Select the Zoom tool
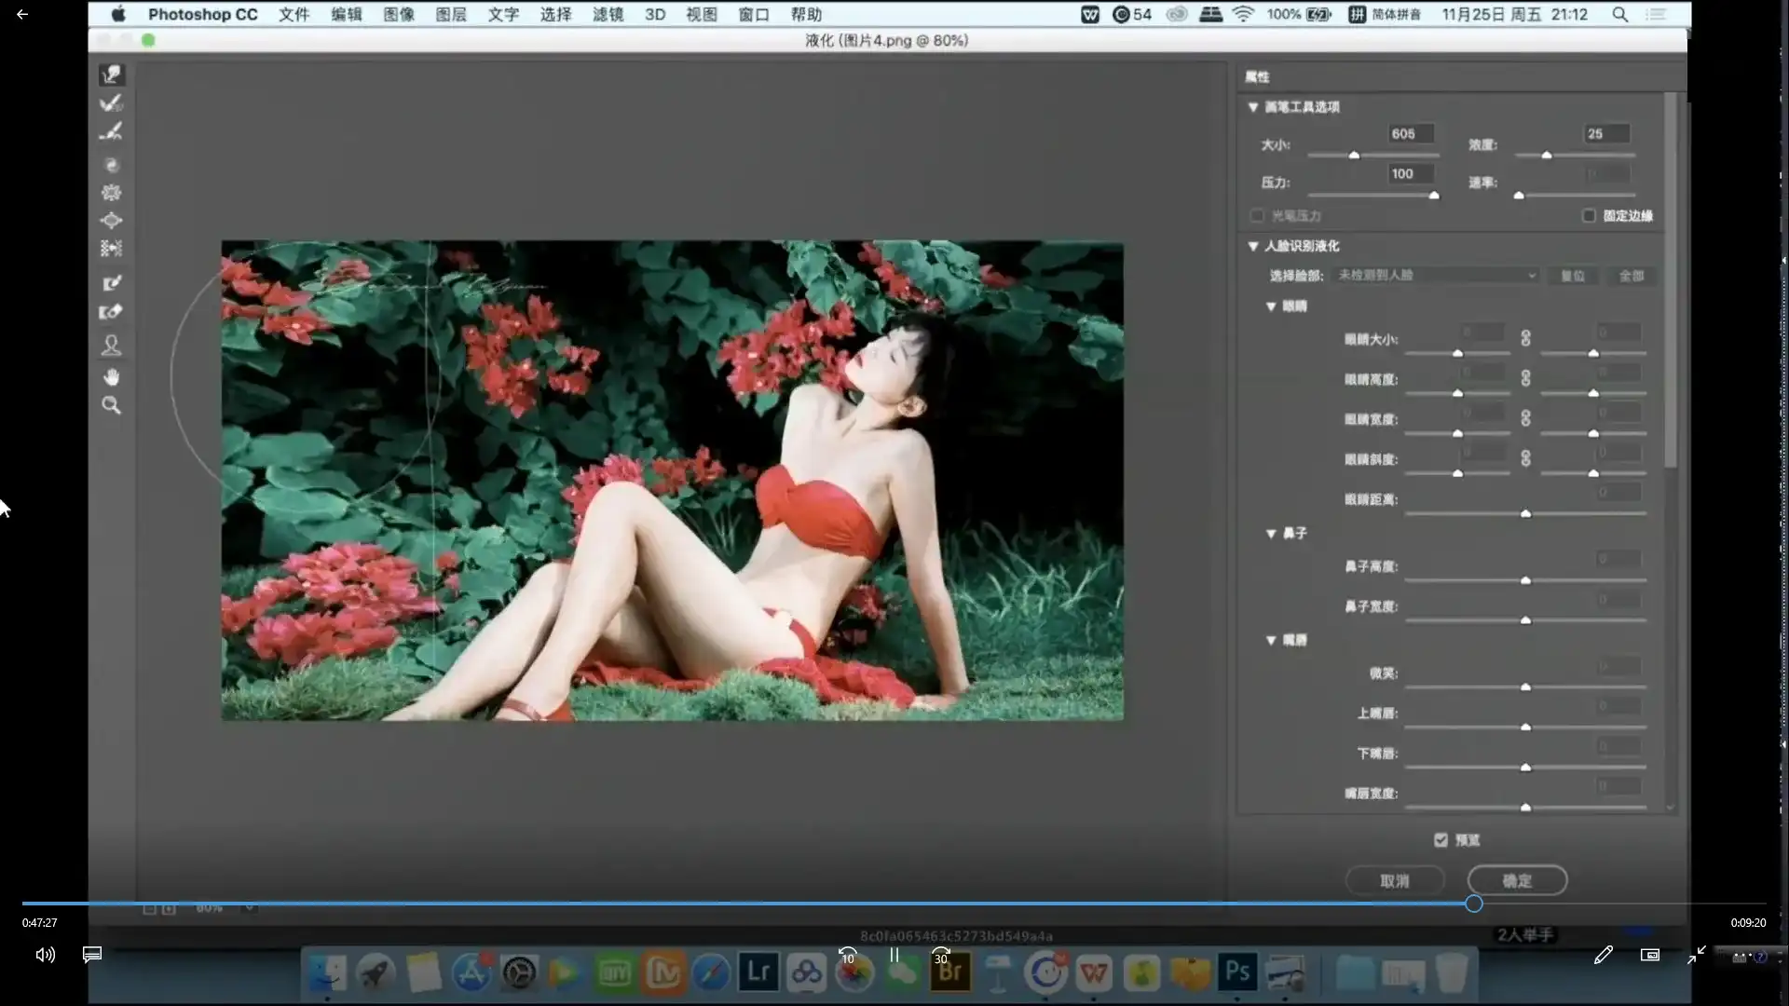This screenshot has height=1006, width=1789. point(112,405)
